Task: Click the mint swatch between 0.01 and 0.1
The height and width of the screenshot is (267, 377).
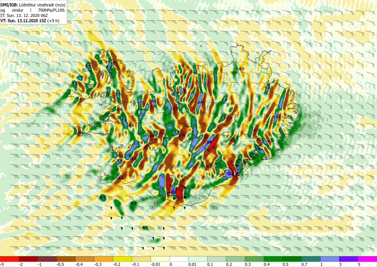Action: [x=198, y=259]
